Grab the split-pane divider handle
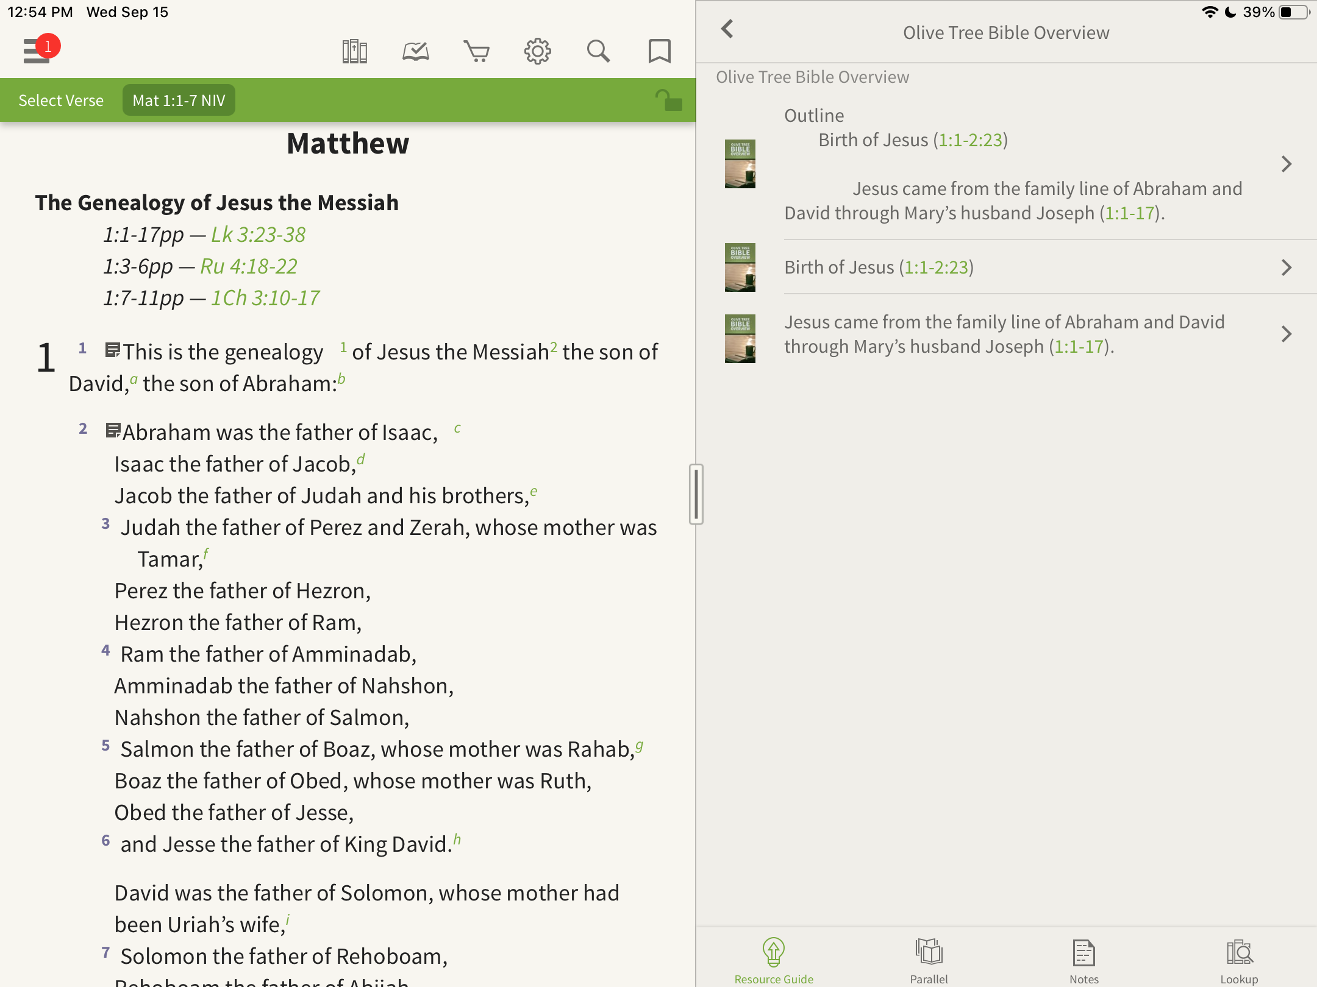Screen dimensions: 1317x987 (696, 493)
